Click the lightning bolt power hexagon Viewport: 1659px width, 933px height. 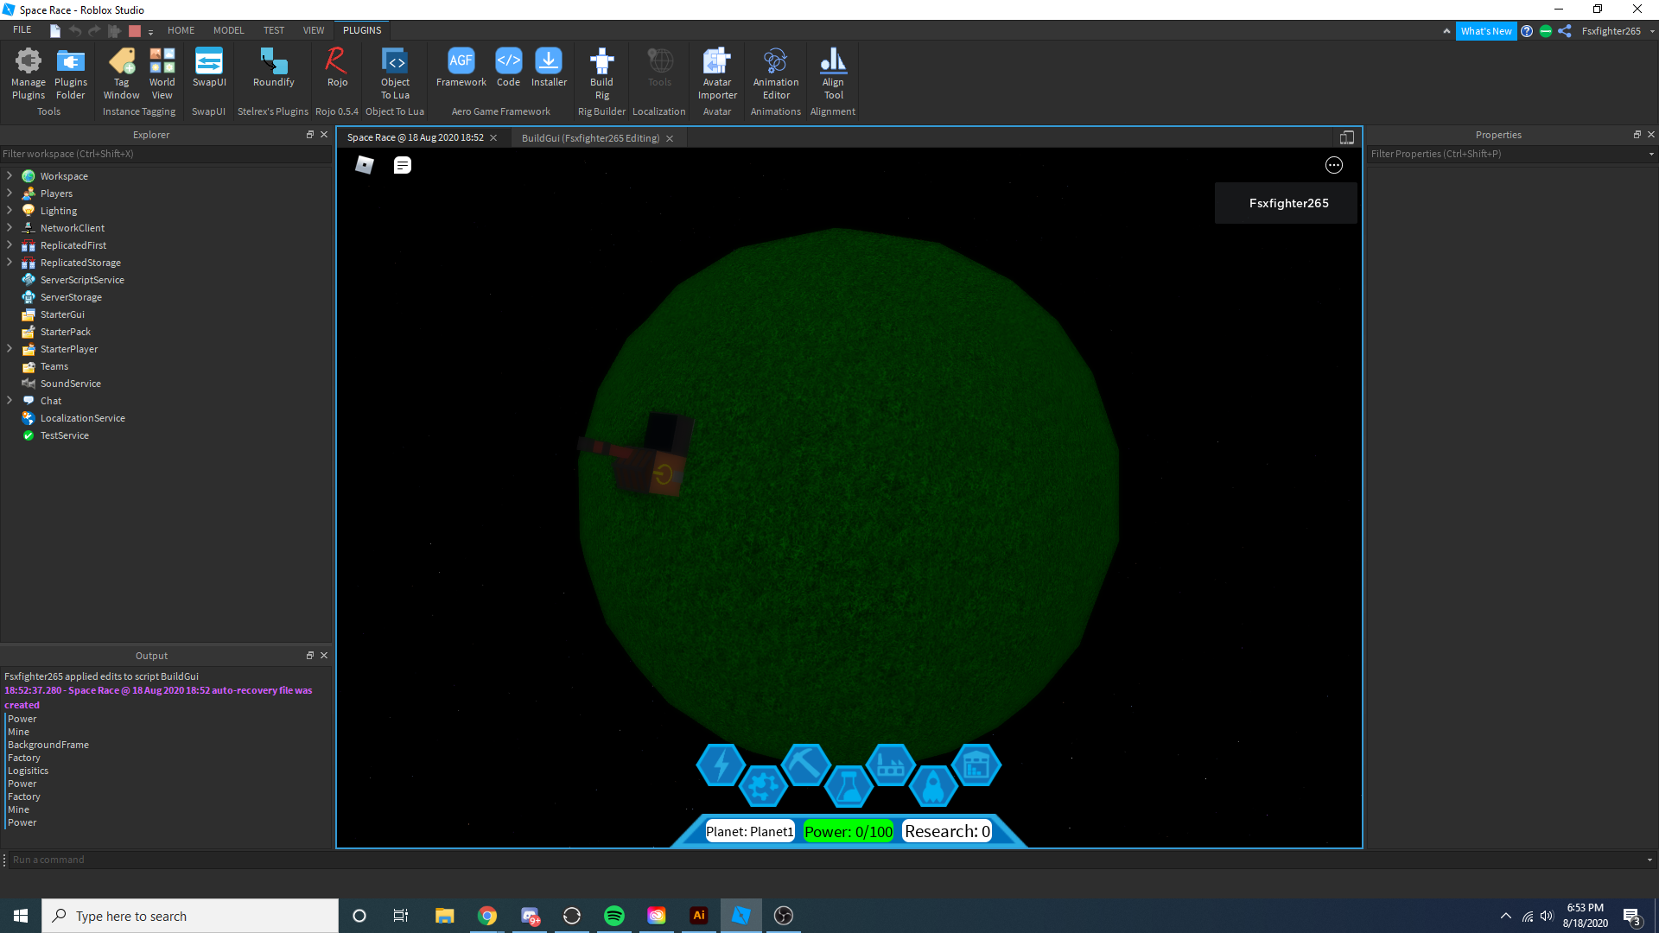[x=721, y=765]
